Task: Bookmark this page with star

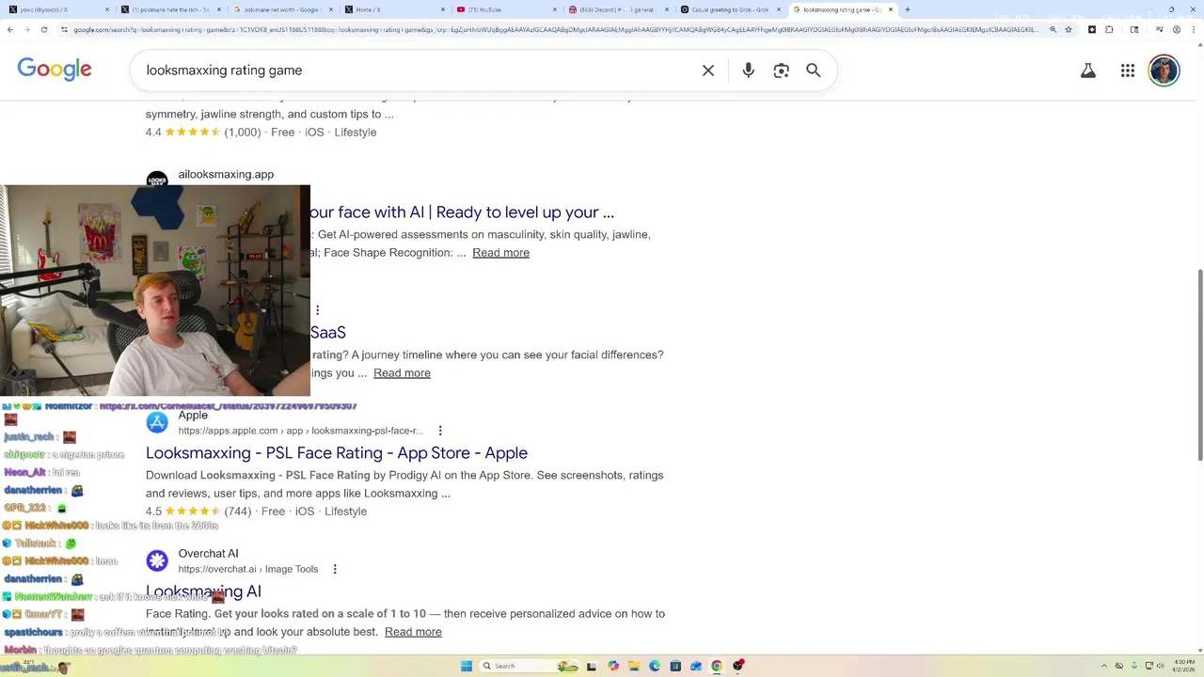Action: [1069, 29]
